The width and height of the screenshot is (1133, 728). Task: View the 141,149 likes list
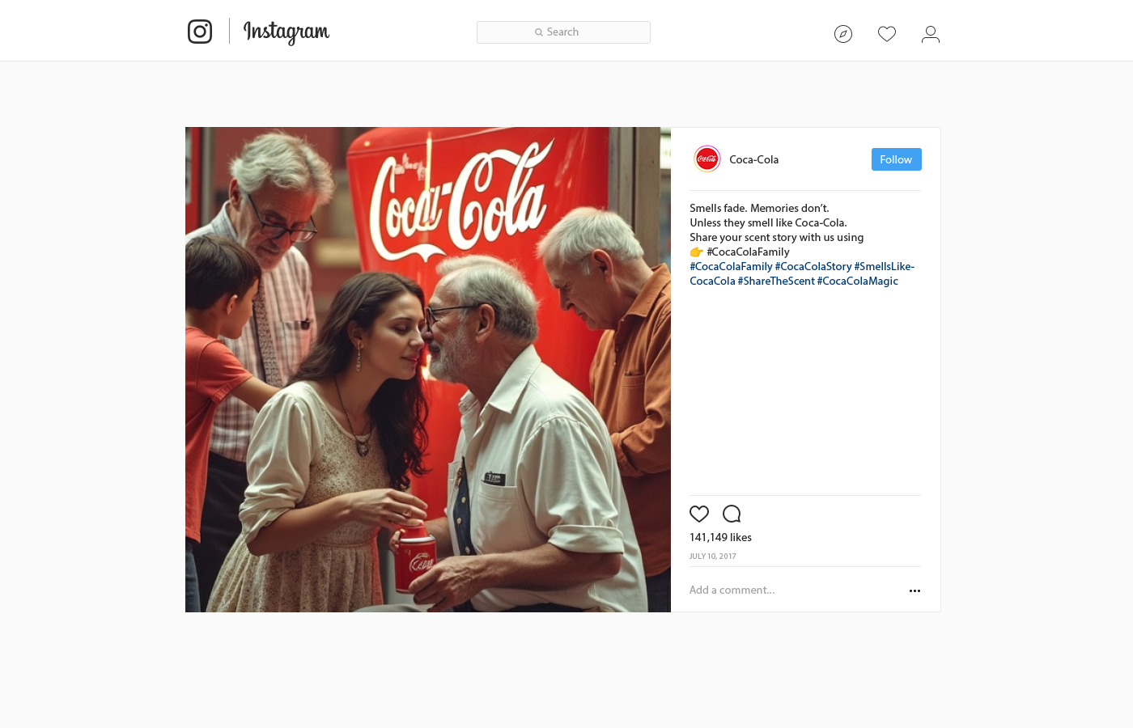point(720,537)
